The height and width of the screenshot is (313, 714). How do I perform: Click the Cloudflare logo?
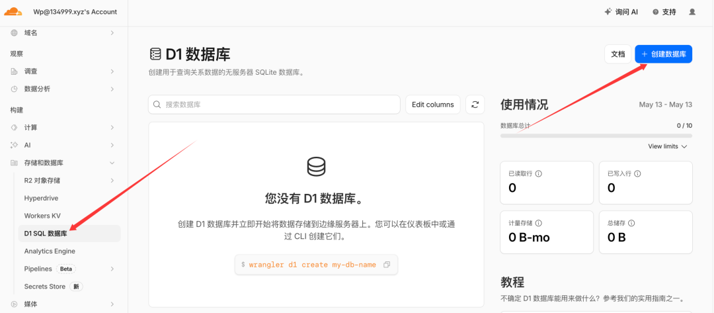(x=13, y=12)
